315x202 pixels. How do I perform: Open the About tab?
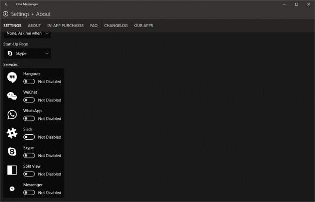coord(34,26)
